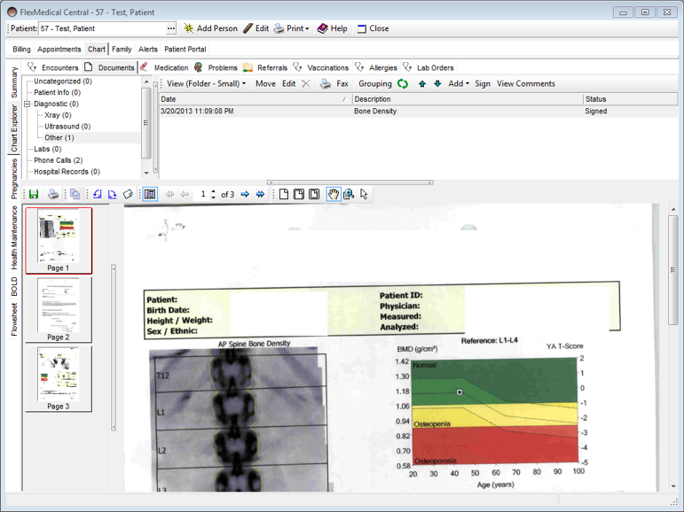Screen dimensions: 684x512
Task: Open the Allergies chart tab
Action: pos(376,67)
